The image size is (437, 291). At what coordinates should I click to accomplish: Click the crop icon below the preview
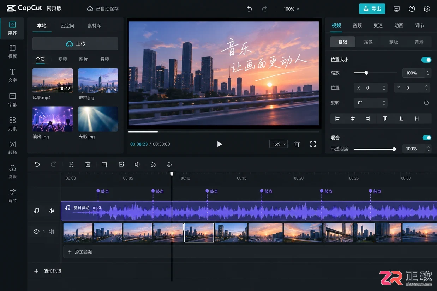click(297, 144)
